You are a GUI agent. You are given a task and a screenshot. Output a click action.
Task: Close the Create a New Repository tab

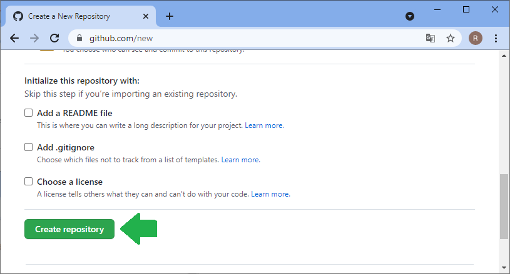(146, 16)
